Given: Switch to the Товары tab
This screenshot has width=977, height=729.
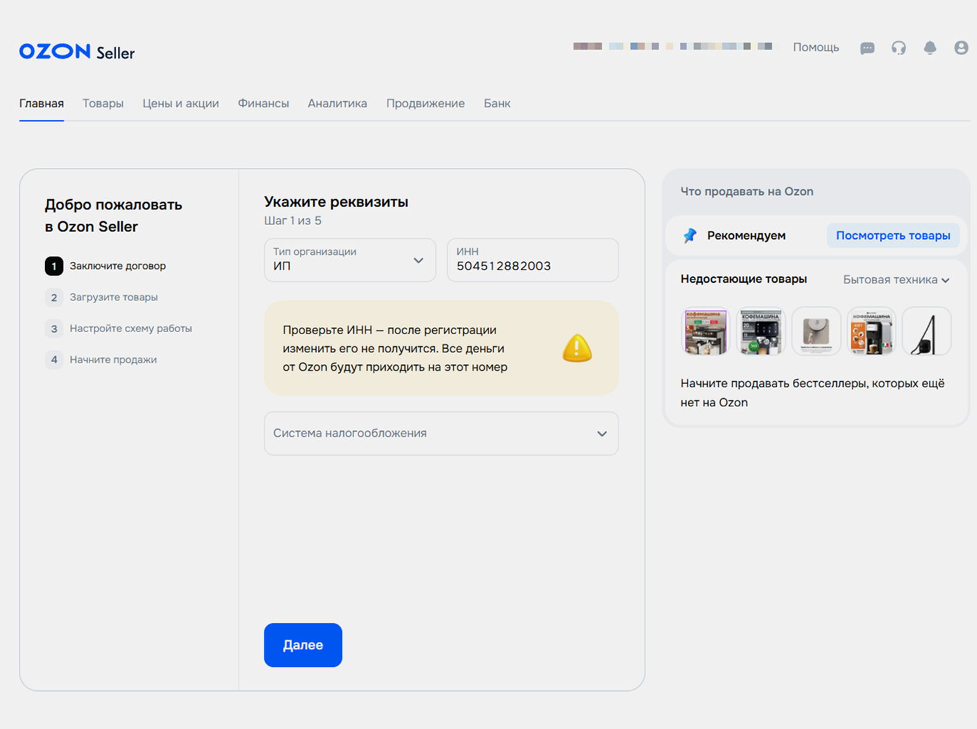Looking at the screenshot, I should click(103, 103).
